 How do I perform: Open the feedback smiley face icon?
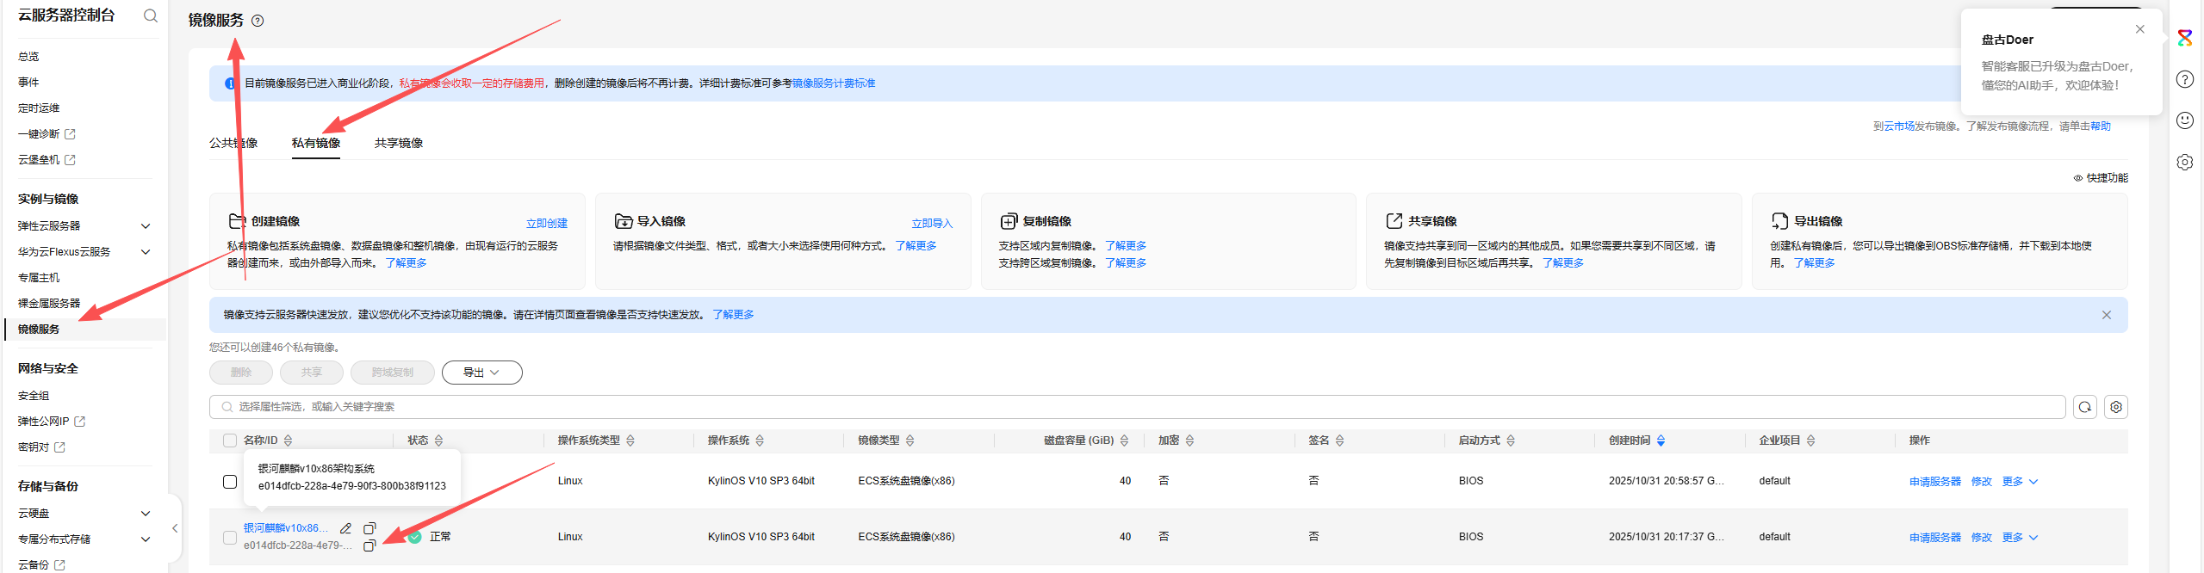(2184, 120)
